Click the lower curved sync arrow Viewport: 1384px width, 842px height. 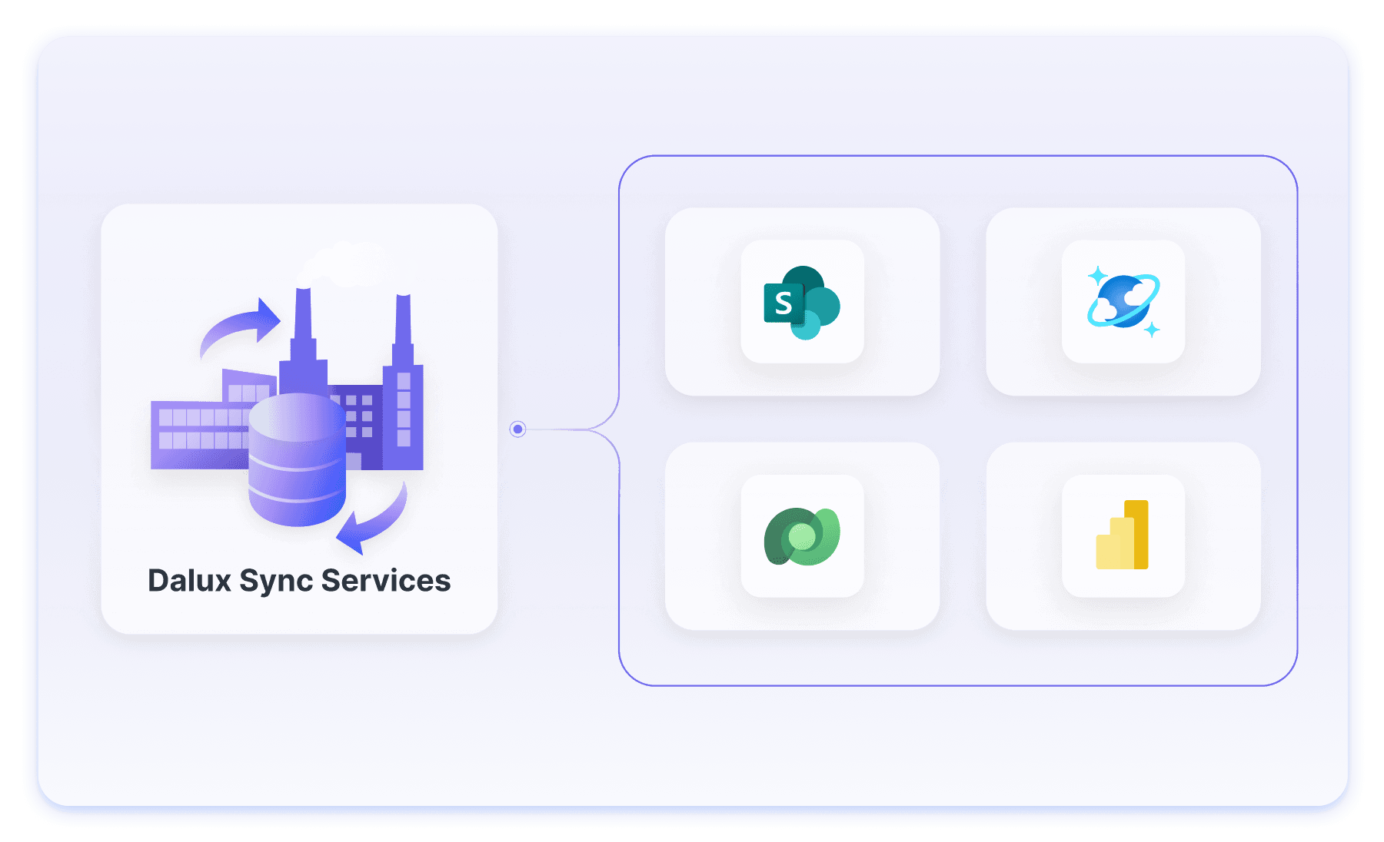[372, 518]
